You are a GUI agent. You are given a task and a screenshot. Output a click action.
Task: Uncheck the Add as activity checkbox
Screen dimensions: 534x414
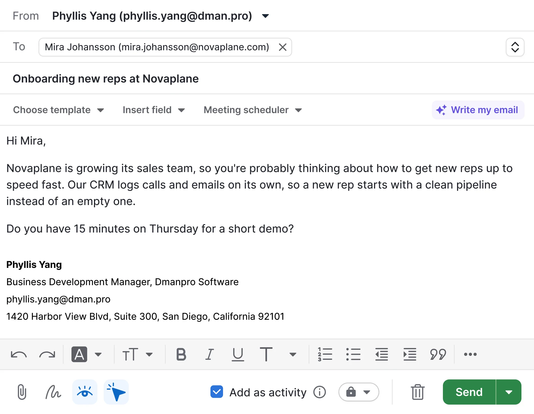[217, 392]
